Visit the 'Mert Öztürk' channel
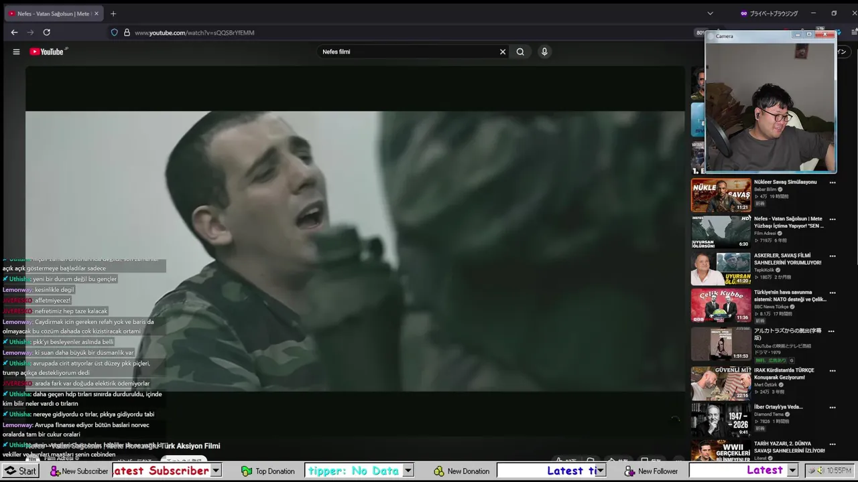858x482 pixels. pyautogui.click(x=764, y=385)
